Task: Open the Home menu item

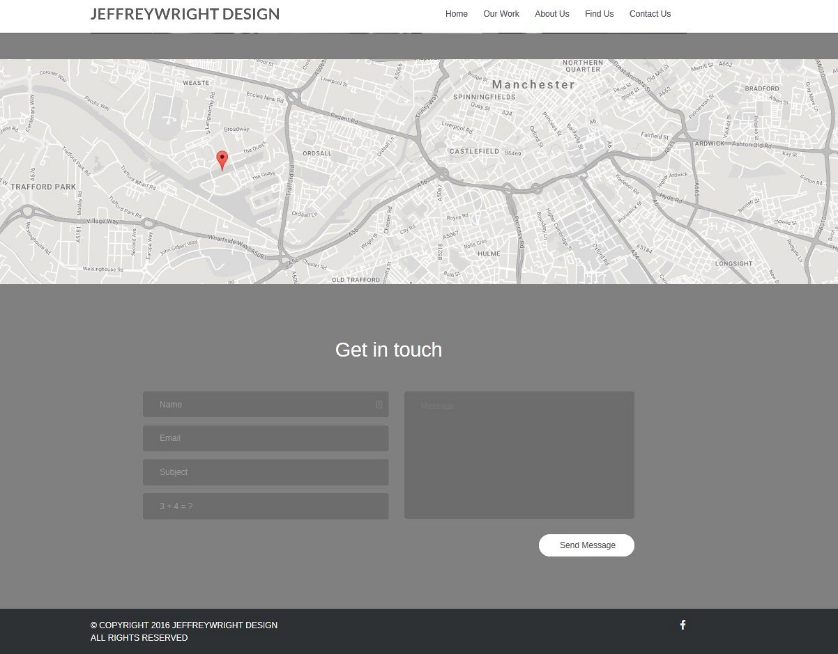Action: 457,14
